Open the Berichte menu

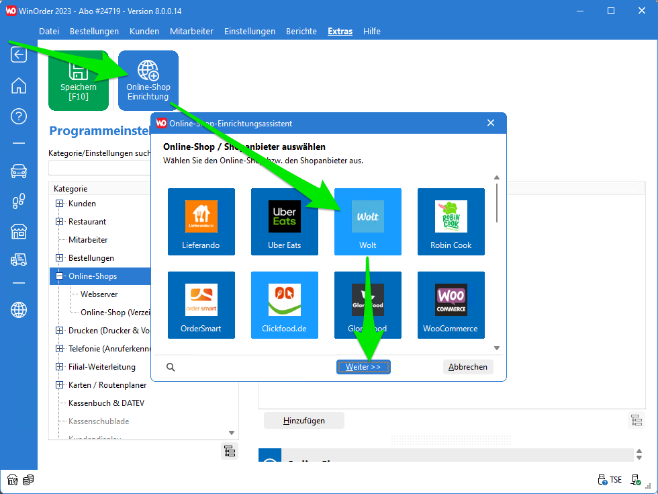[301, 32]
